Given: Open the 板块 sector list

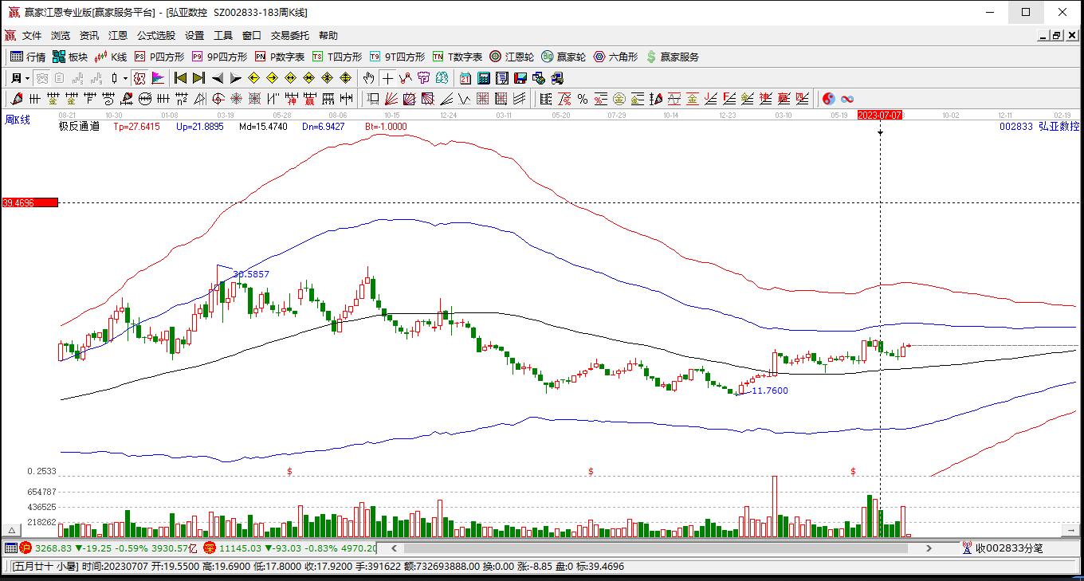Looking at the screenshot, I should tap(70, 57).
